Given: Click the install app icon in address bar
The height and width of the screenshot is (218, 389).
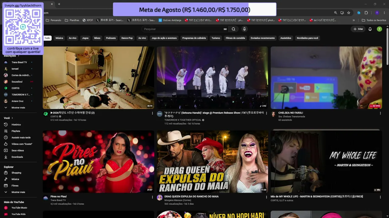Looking at the screenshot, I should pos(342,13).
